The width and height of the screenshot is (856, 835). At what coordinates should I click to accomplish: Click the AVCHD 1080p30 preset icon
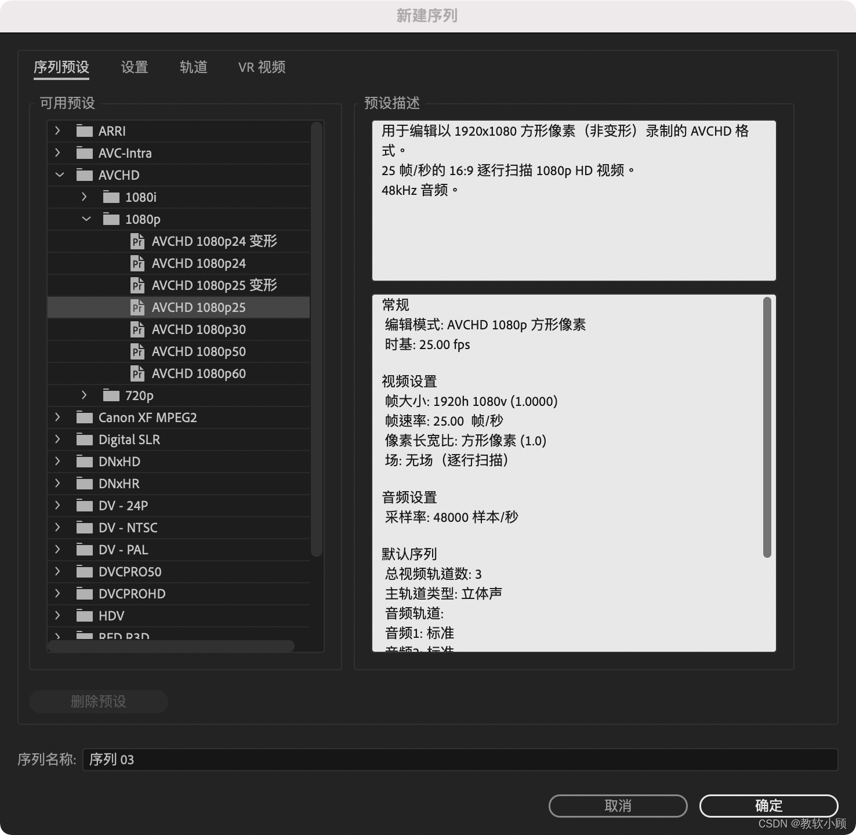[138, 329]
